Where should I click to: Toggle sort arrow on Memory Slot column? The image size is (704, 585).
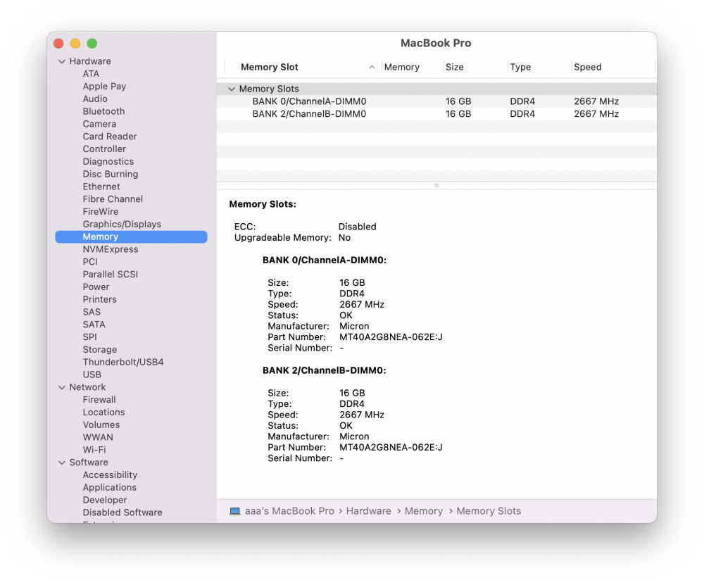(372, 68)
